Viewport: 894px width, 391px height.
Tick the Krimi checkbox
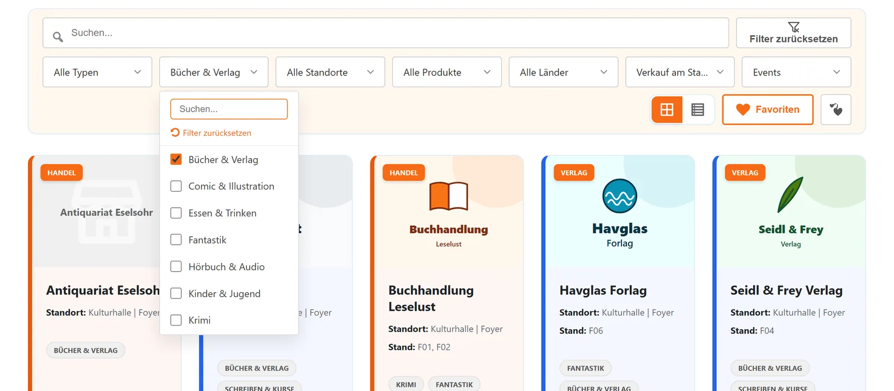[176, 320]
